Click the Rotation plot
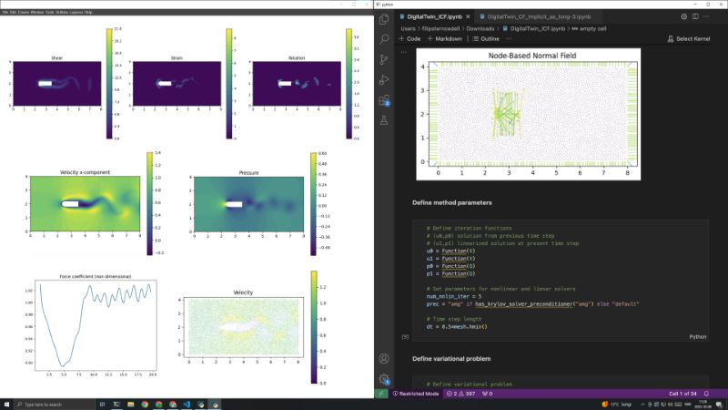 297,84
